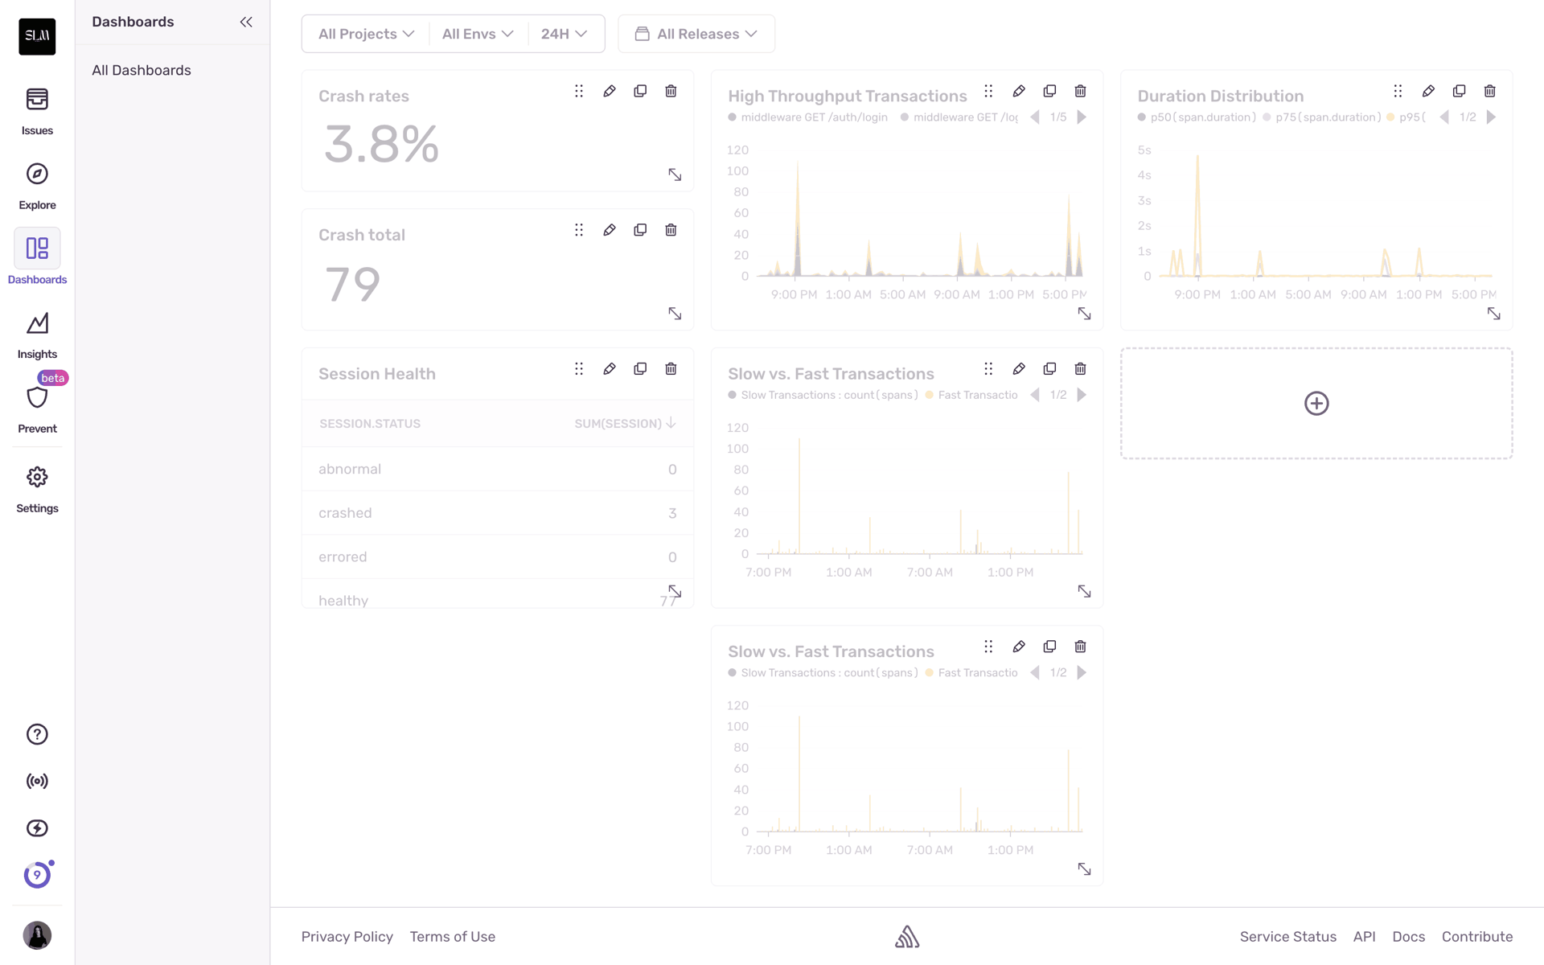Edit the Session Health widget
This screenshot has height=965, width=1544.
coord(610,369)
